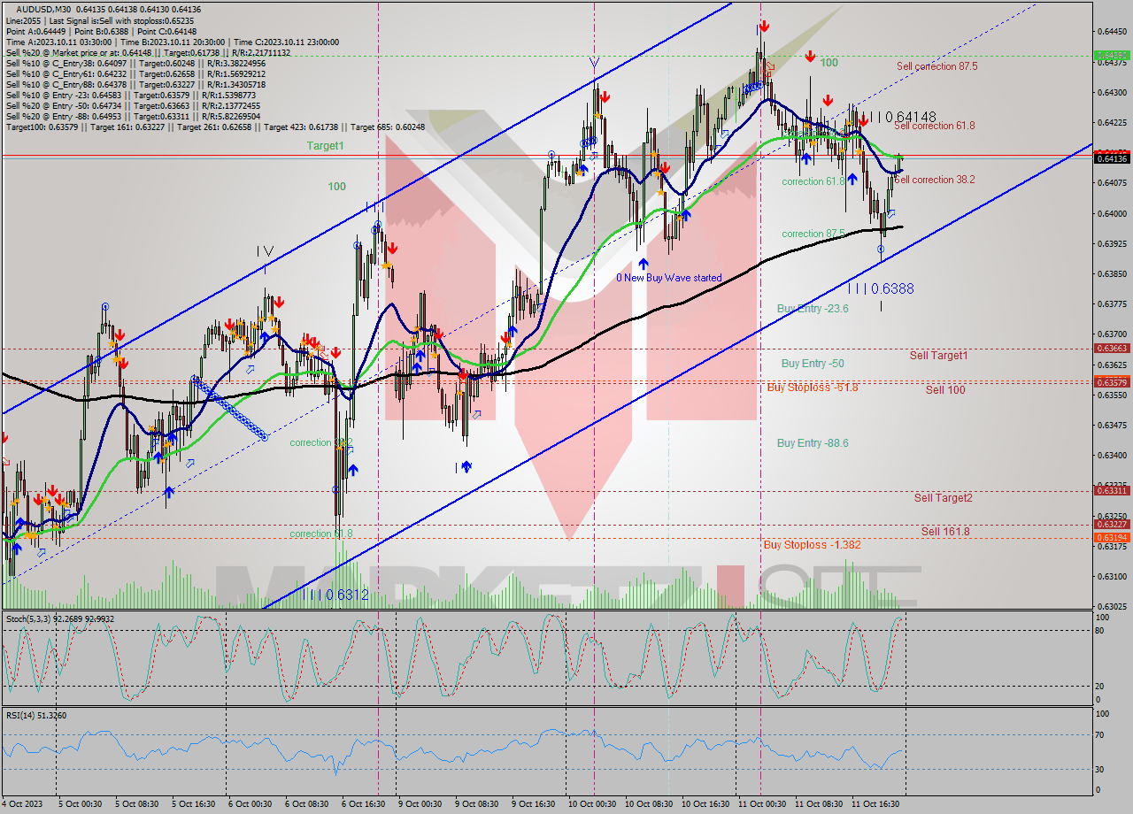1133x814 pixels.
Task: Click the 0.63227 price tag on axis
Action: (x=1112, y=525)
